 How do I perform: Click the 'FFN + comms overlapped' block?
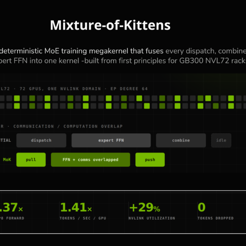pos(90,159)
